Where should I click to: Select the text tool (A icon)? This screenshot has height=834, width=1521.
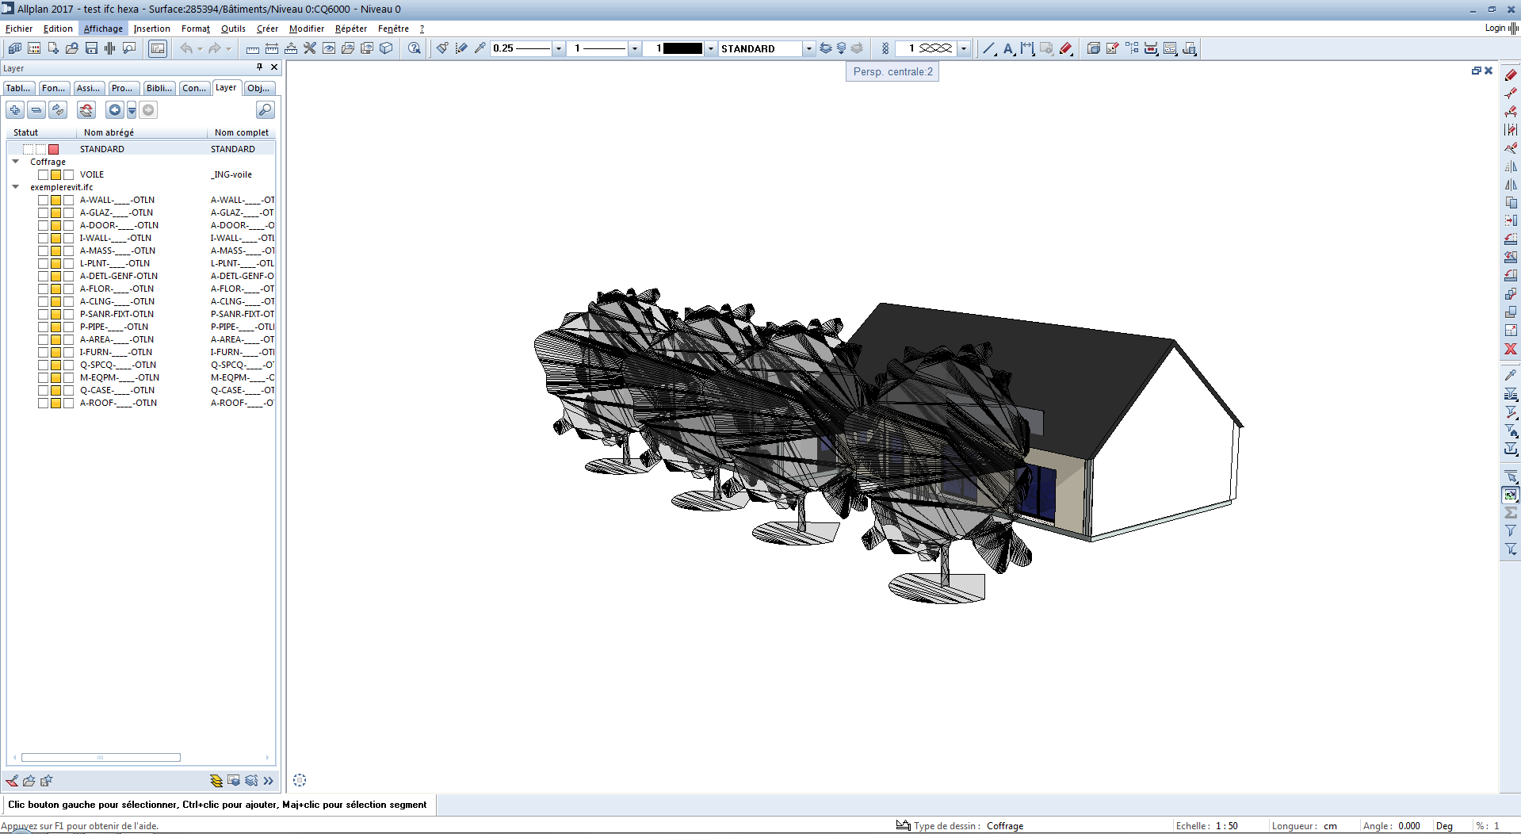pos(1007,48)
